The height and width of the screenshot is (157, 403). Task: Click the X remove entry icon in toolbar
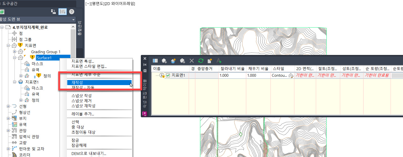pos(192,61)
